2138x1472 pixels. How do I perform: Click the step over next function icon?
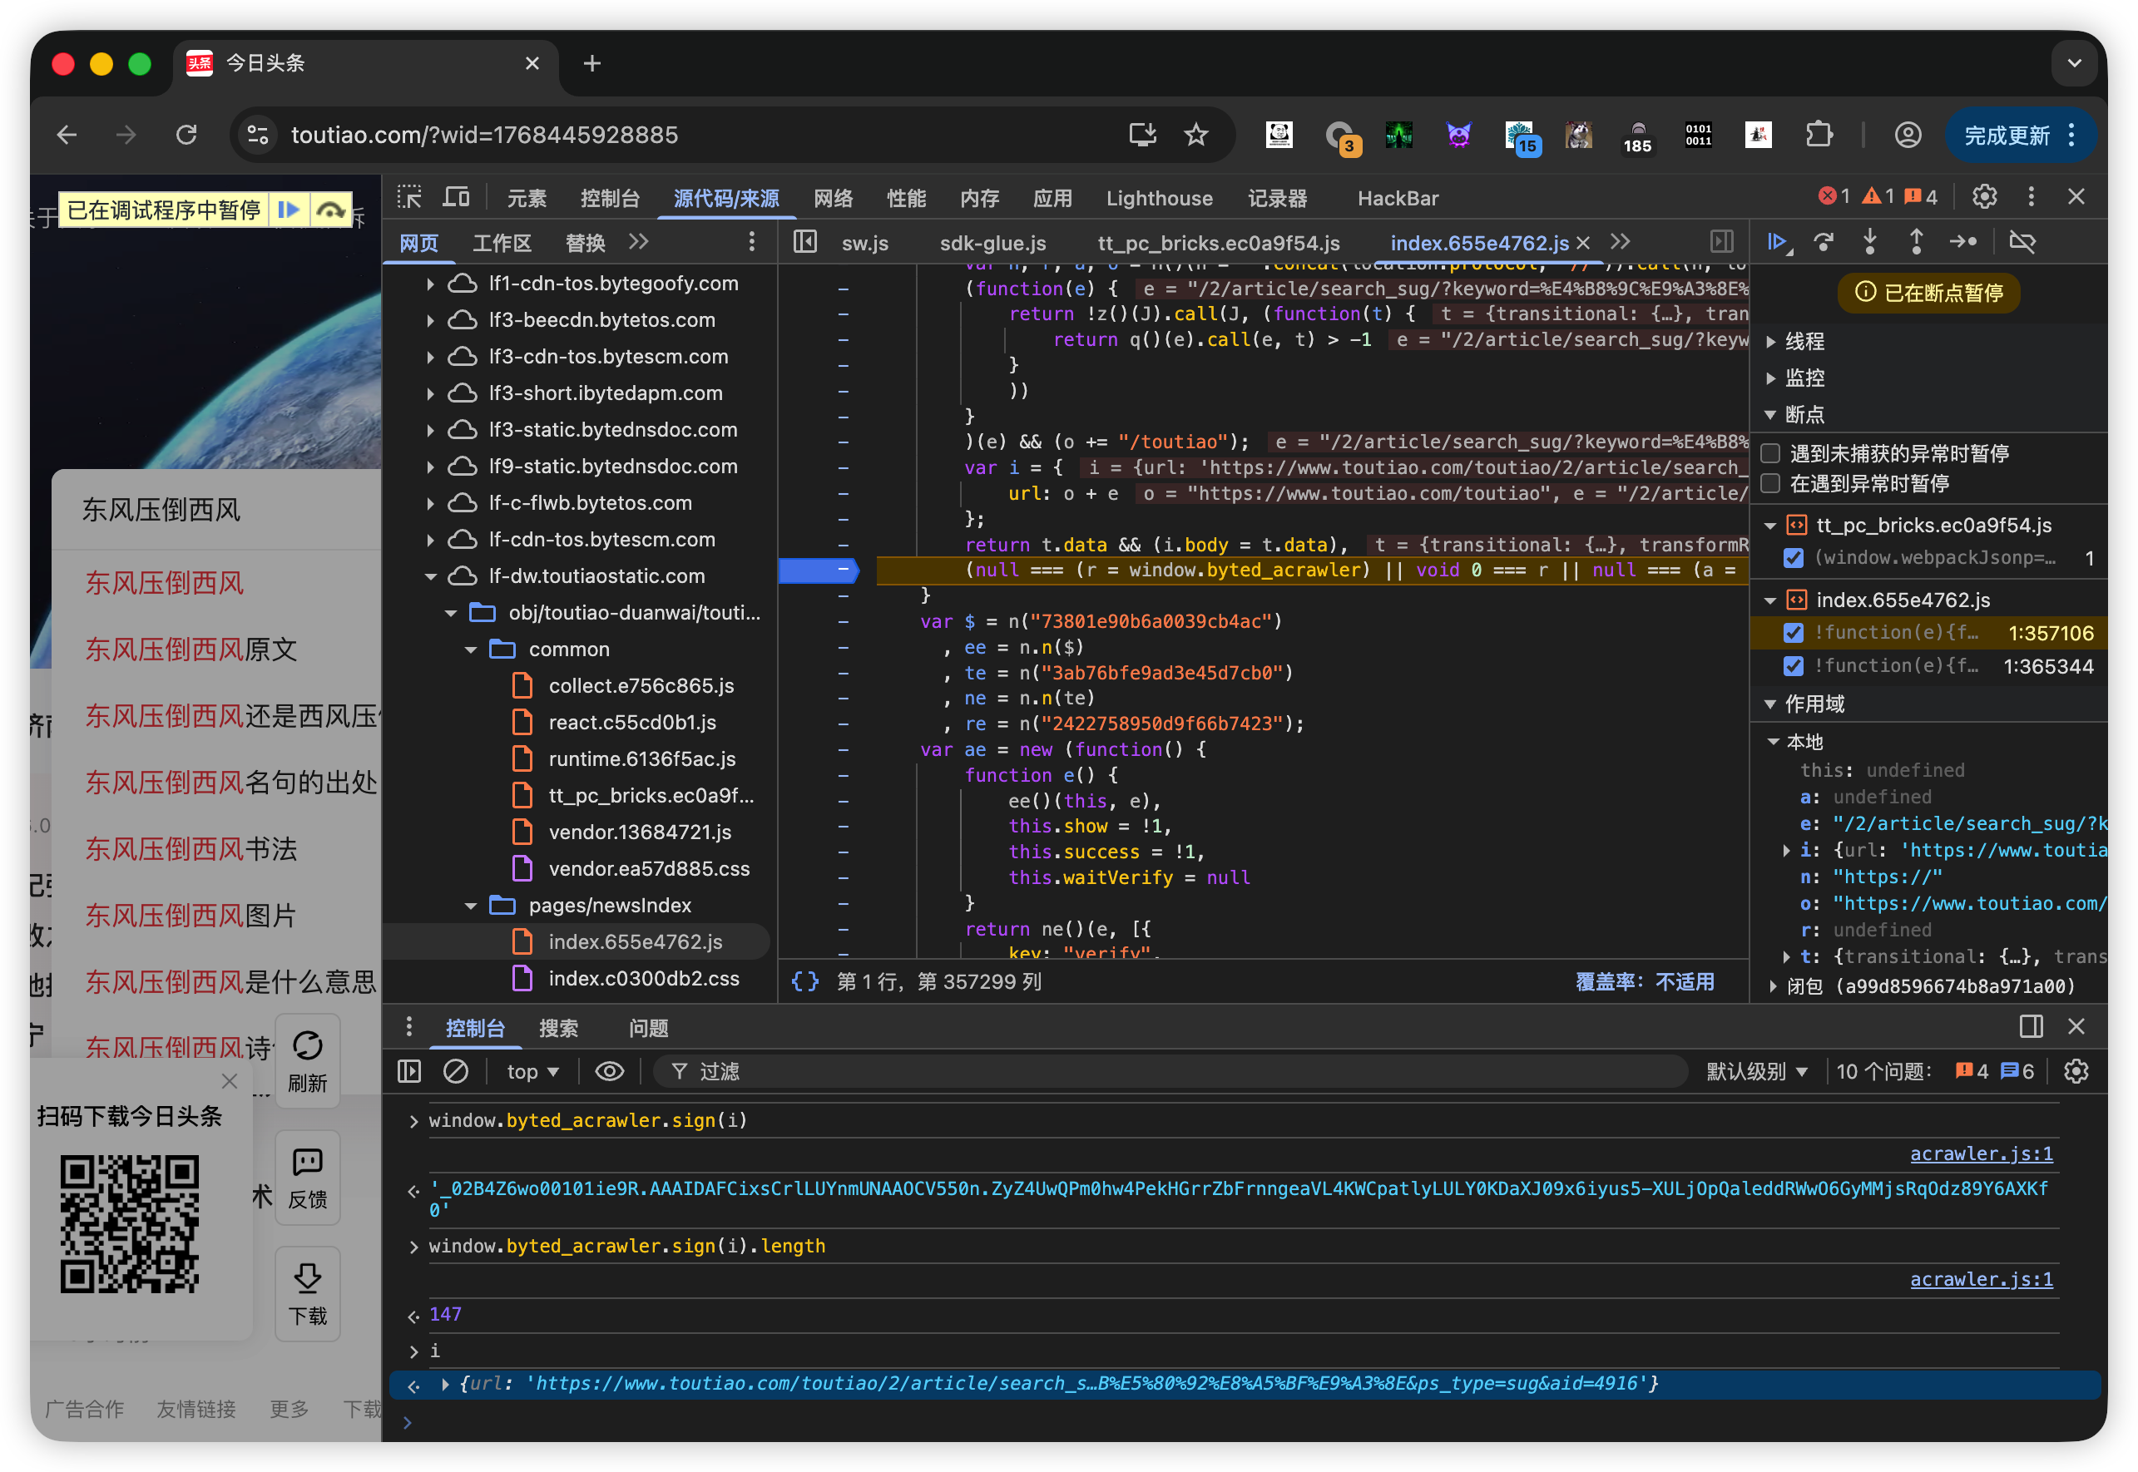pos(1824,243)
